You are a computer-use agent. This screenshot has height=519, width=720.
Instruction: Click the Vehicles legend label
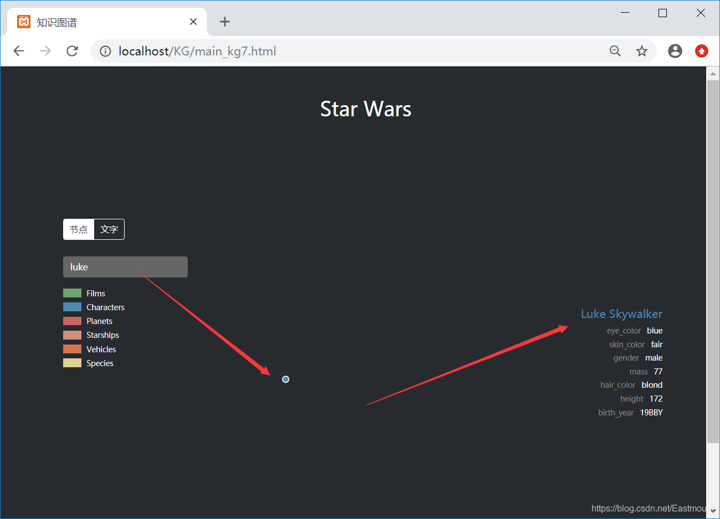[101, 349]
